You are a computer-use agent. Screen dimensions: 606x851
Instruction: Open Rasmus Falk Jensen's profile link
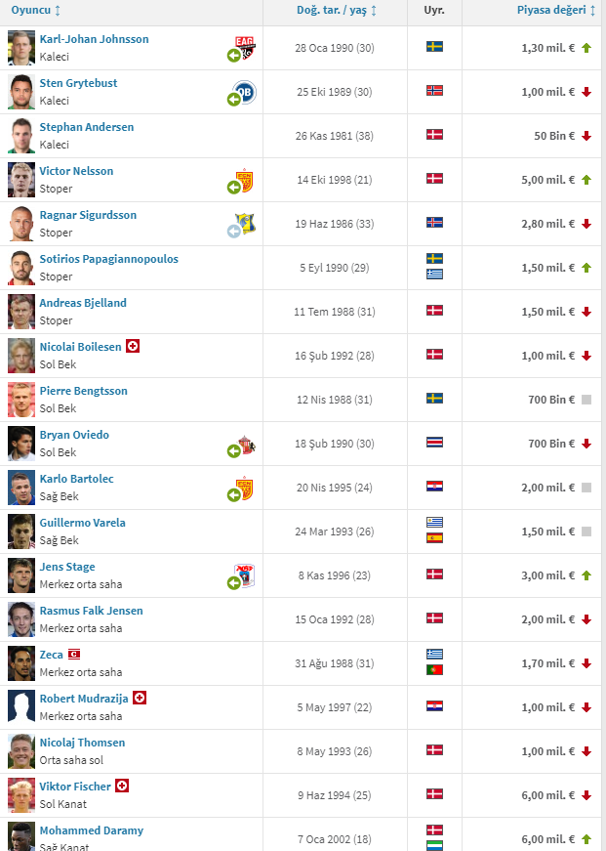91,611
